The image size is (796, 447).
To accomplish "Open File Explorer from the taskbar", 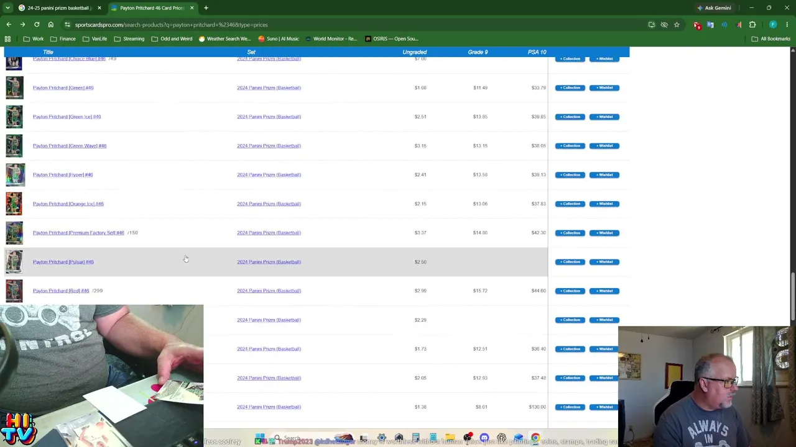I will (x=450, y=438).
